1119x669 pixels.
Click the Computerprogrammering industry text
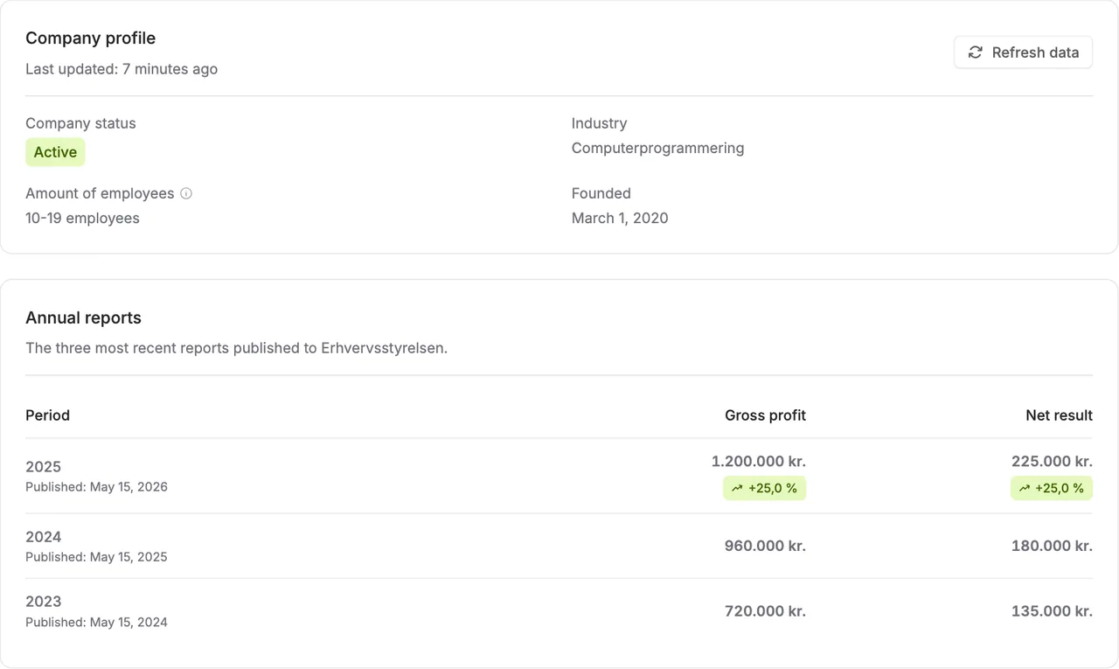(x=657, y=148)
